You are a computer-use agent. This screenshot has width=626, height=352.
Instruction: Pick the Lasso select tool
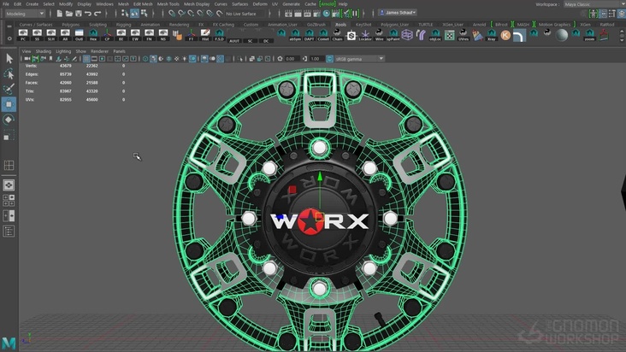tap(9, 73)
